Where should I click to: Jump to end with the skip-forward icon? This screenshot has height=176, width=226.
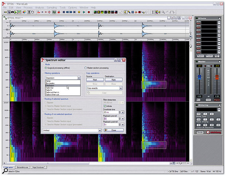click(74, 12)
